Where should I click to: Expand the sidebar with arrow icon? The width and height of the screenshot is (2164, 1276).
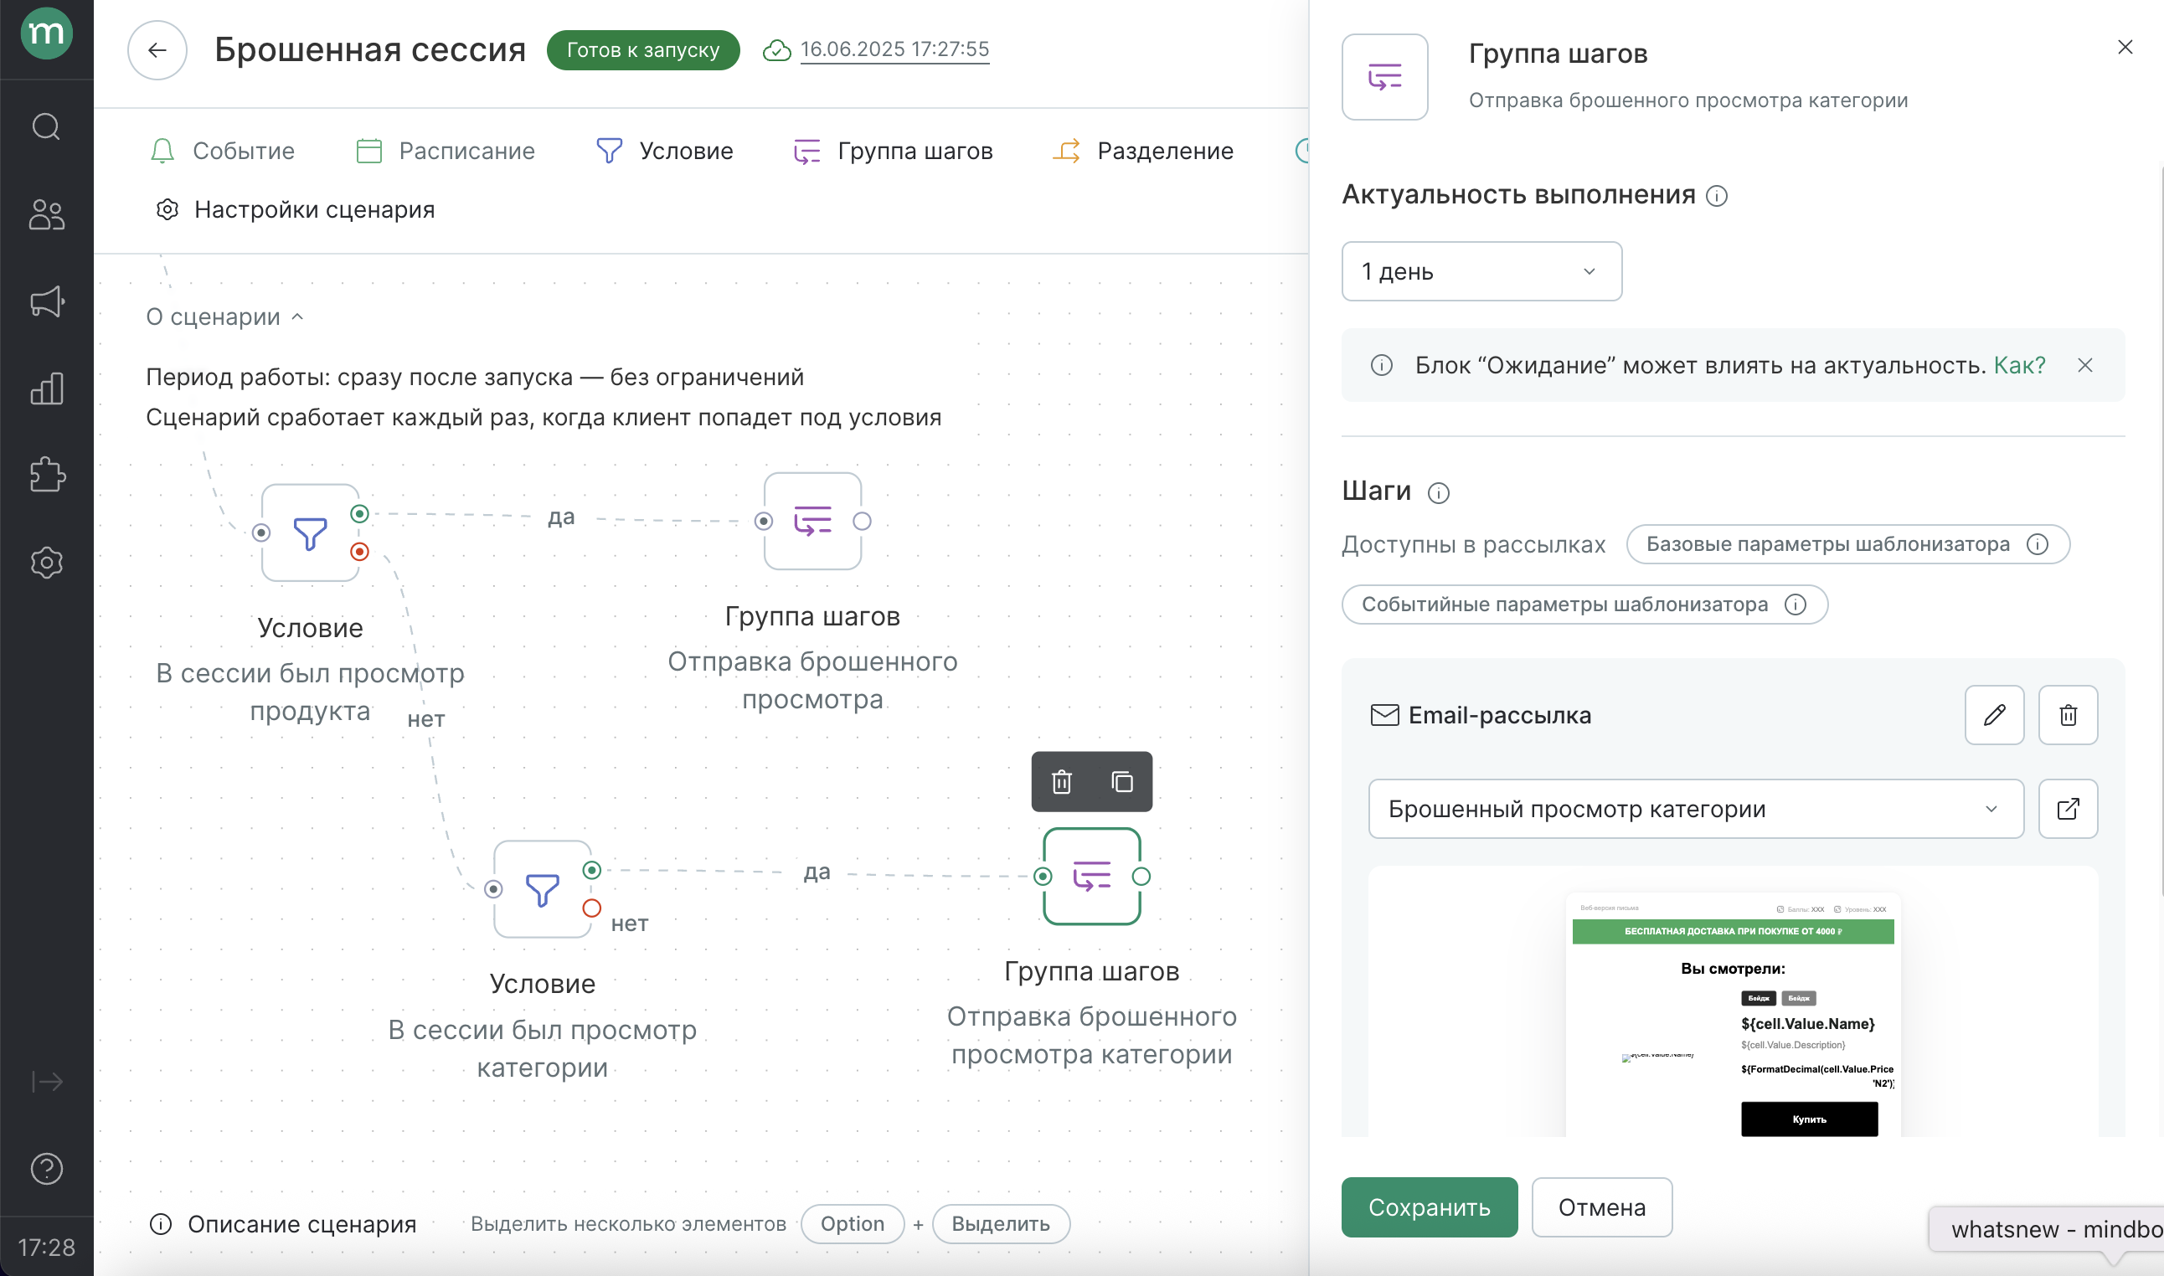tap(46, 1081)
